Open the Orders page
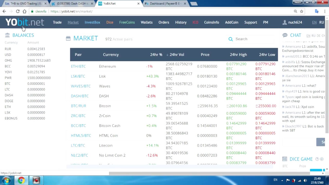Viewport: 329px width, 185px height. [164, 22]
